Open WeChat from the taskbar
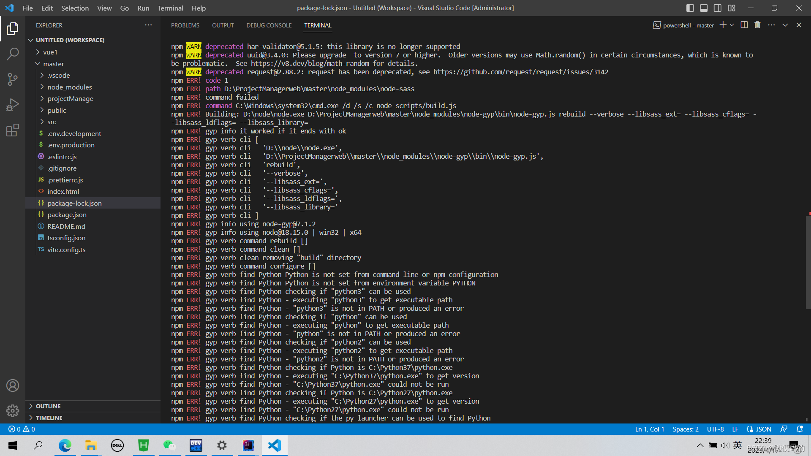Viewport: 811px width, 456px height. click(x=169, y=445)
